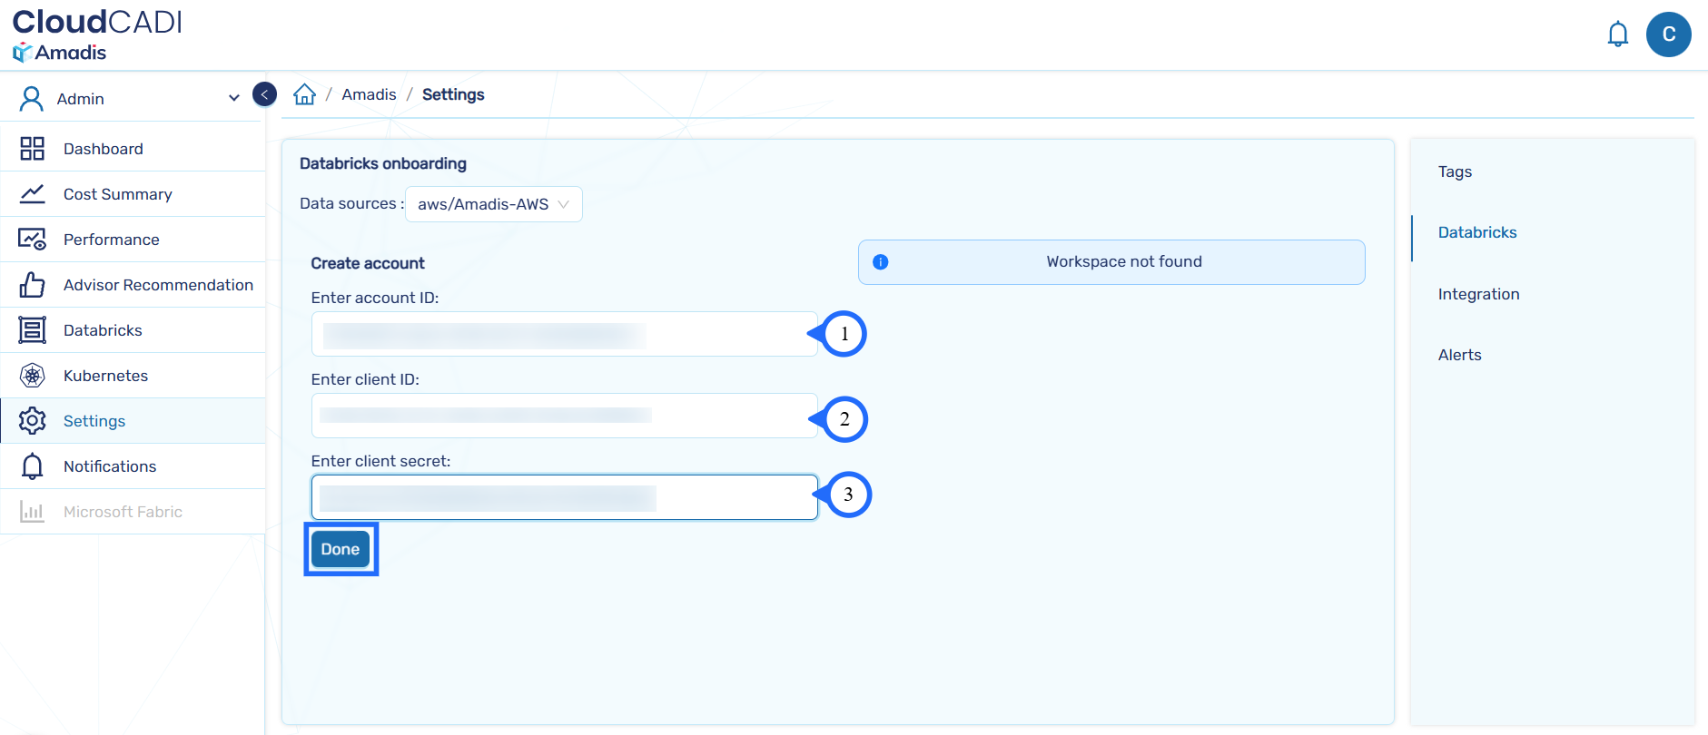Image resolution: width=1708 pixels, height=735 pixels.
Task: Click the Settings gear icon in sidebar
Action: (x=33, y=421)
